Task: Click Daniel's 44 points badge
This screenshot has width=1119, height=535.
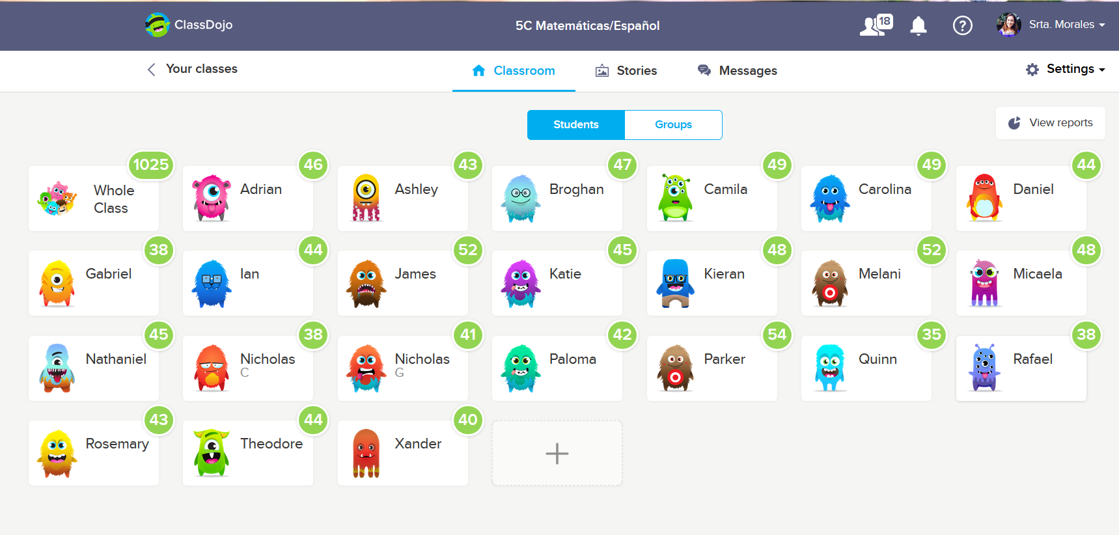Action: pyautogui.click(x=1086, y=165)
